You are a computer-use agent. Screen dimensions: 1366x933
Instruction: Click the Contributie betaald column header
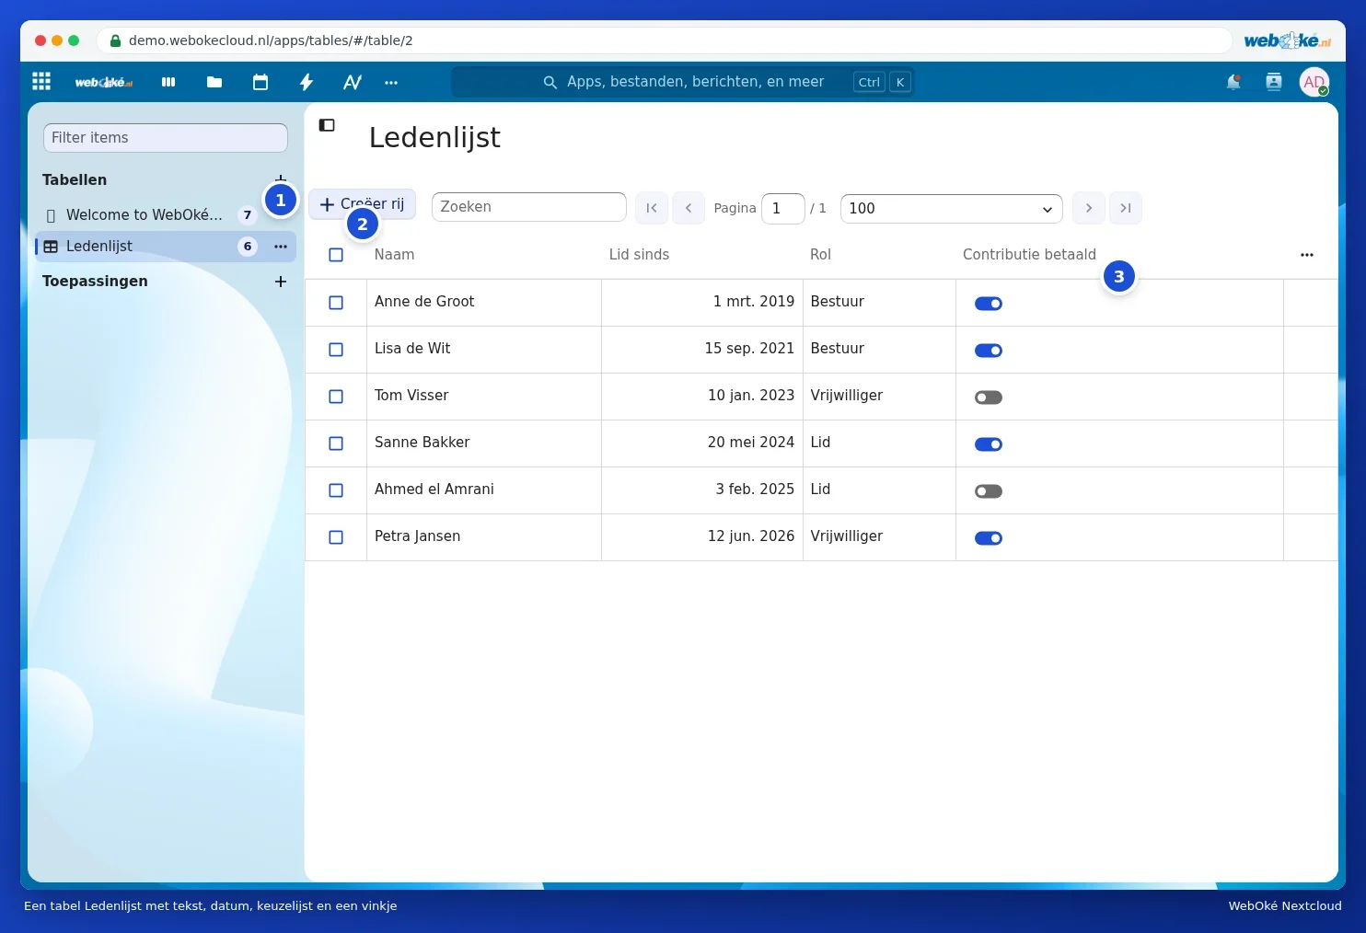[x=1029, y=255]
